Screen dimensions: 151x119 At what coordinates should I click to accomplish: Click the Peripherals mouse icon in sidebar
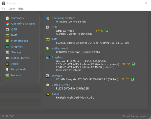tap(7, 70)
